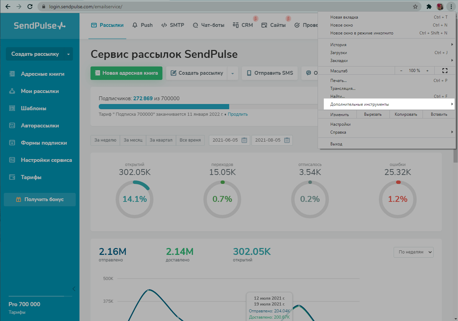Switch to Рассылки tab
This screenshot has height=321, width=458.
point(107,25)
